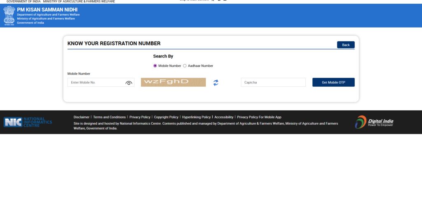Open the Disclaimer footer link
Viewport: 422px width, 197px height.
pos(82,117)
